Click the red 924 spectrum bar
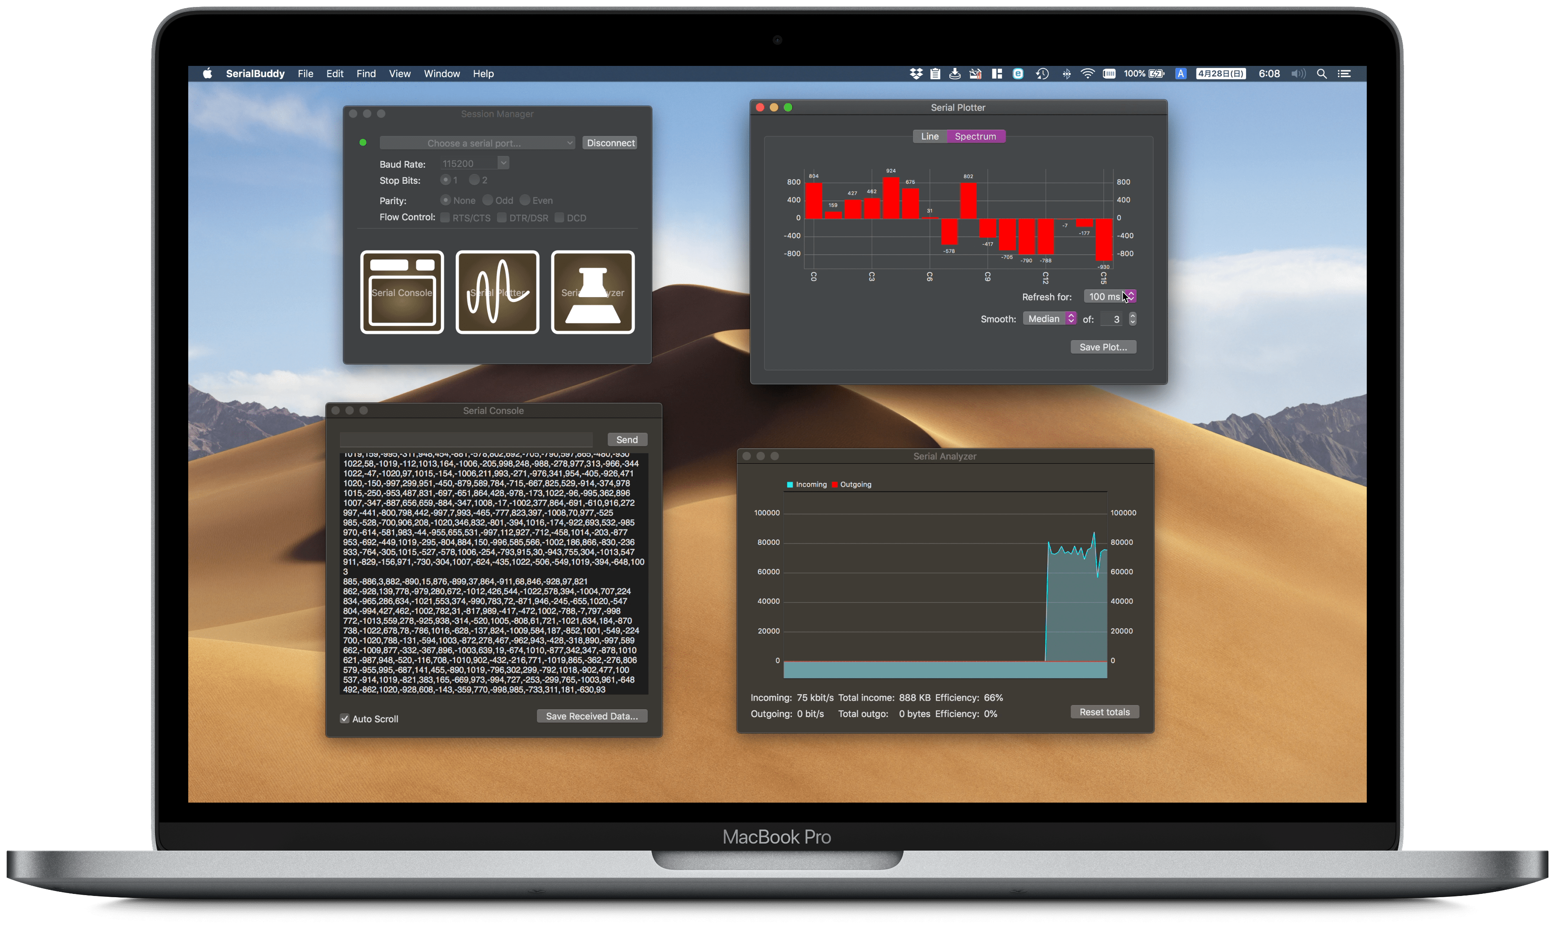 pos(891,198)
